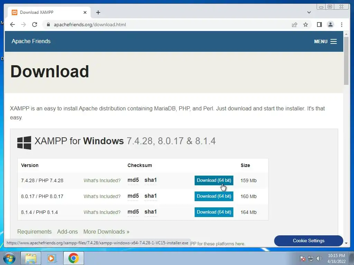Show md5 checksum for 8.0.17
Viewport: 354px width, 265px height.
click(133, 196)
